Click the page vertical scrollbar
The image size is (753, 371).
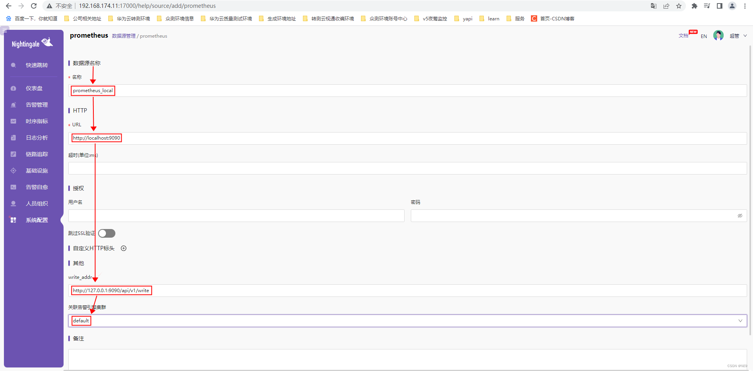750,190
